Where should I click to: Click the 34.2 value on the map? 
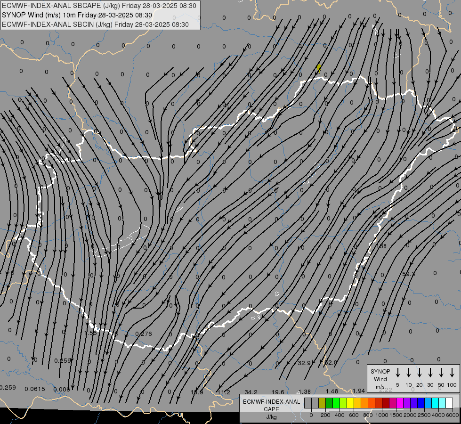[x=251, y=392]
